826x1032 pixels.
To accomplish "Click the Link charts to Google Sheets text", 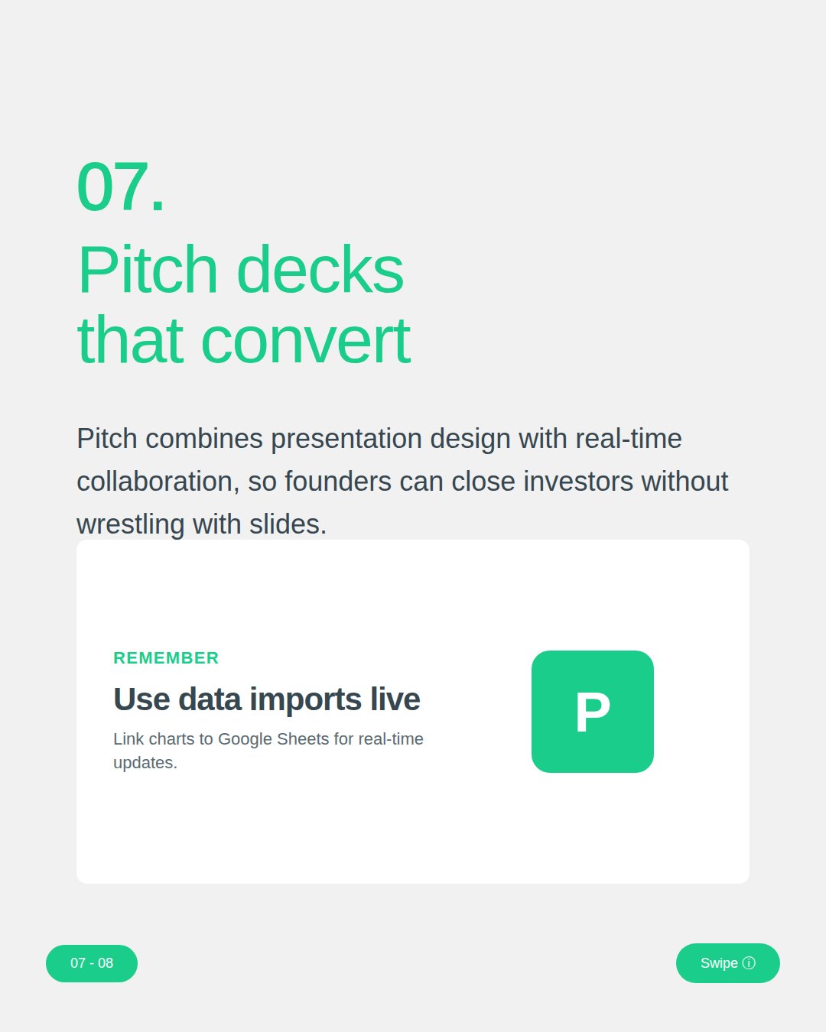I will pos(268,739).
